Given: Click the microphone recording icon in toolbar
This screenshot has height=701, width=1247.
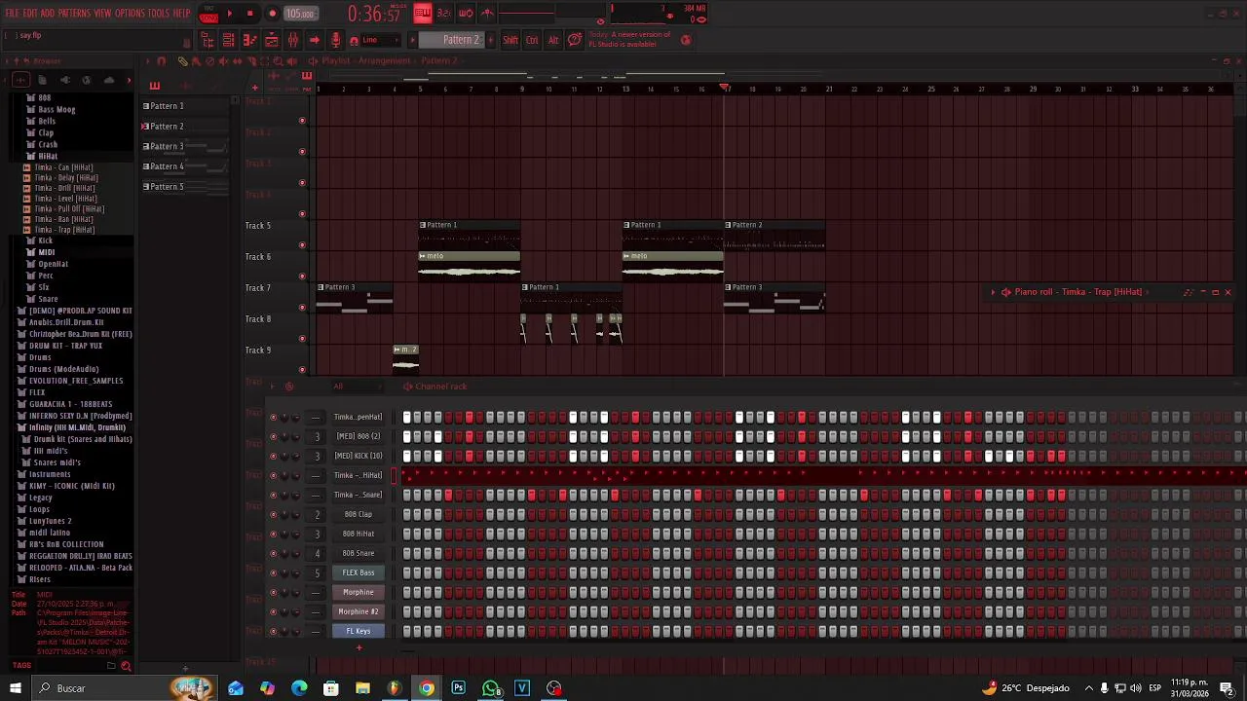Looking at the screenshot, I should 335,40.
